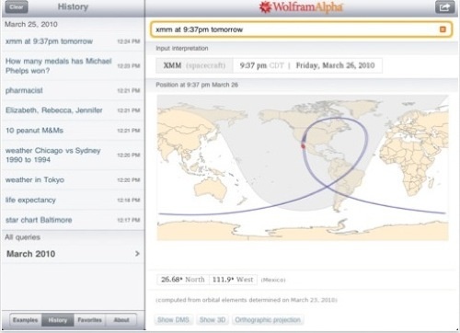Click the 'March 25, 2010' date header
Viewport: 460px width, 333px height.
[x=31, y=24]
